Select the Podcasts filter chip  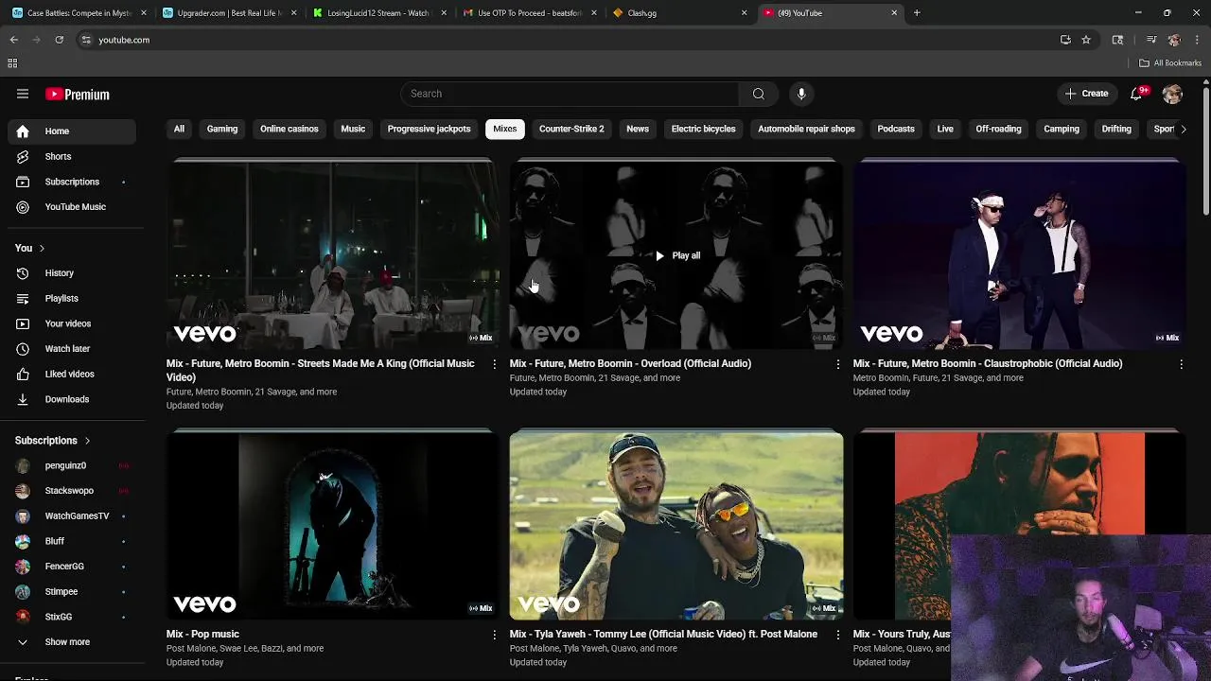pos(896,129)
